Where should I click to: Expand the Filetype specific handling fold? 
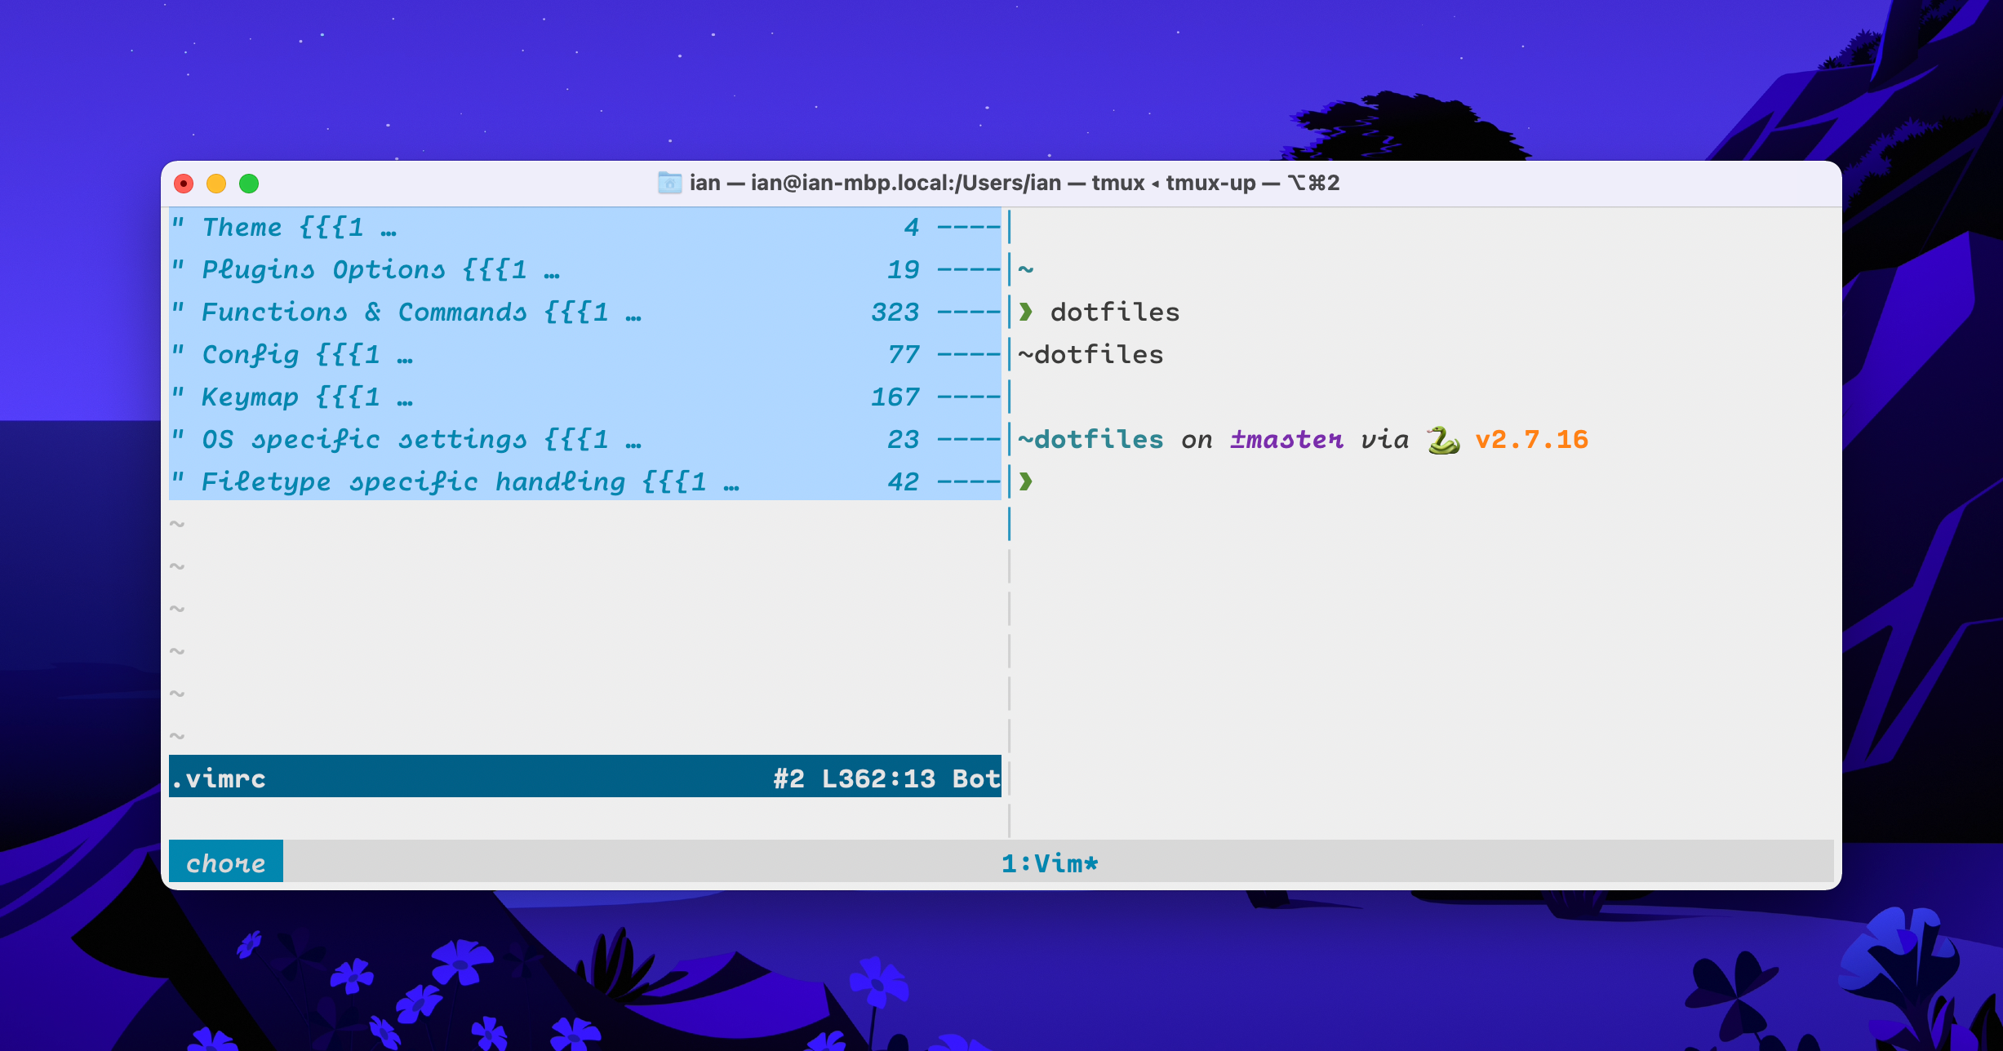point(584,481)
